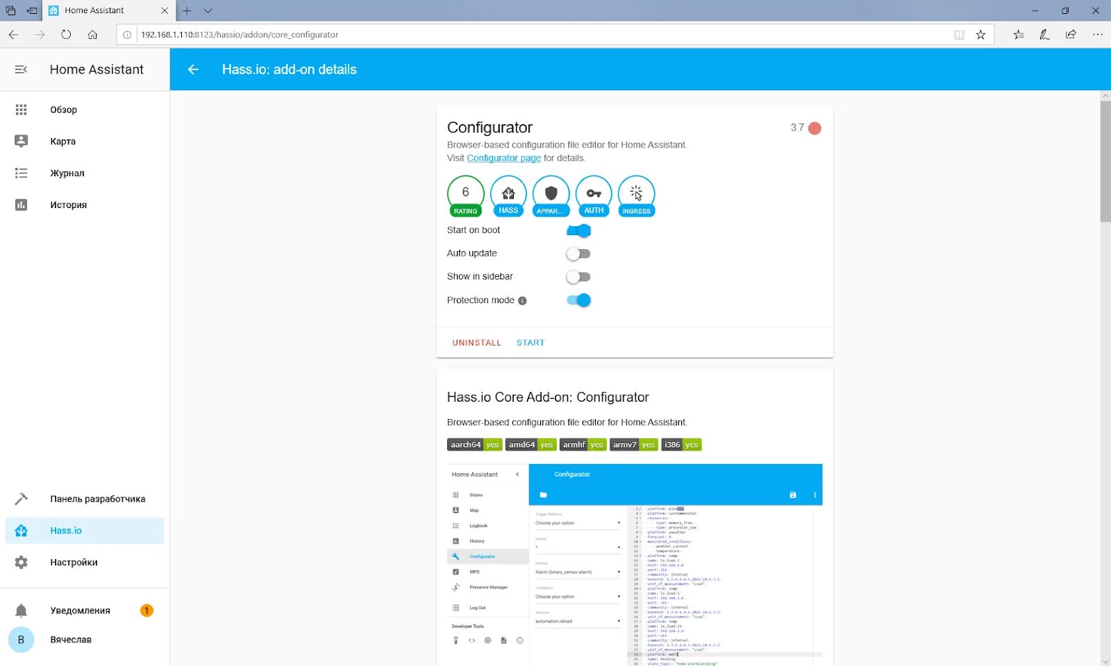Click the browser Back arrow
The height and width of the screenshot is (666, 1111).
(14, 35)
